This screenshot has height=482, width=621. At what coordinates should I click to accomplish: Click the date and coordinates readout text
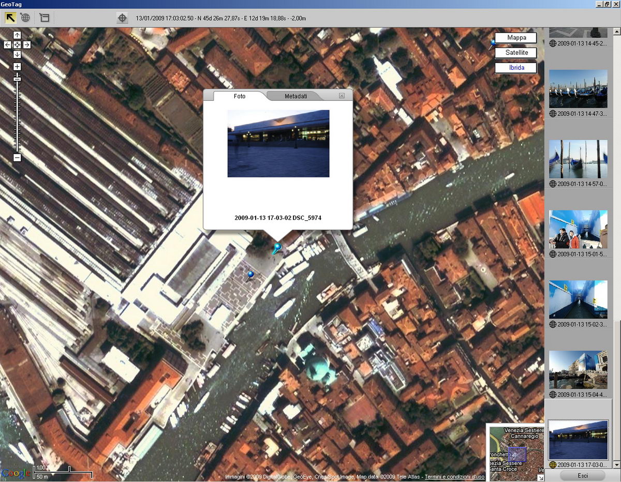pyautogui.click(x=221, y=18)
